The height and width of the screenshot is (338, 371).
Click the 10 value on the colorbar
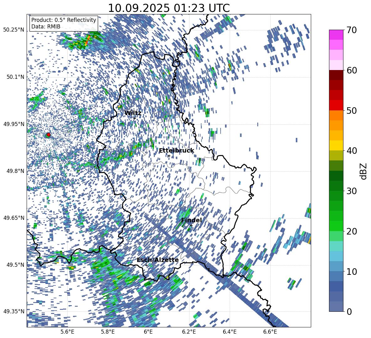pos(351,271)
